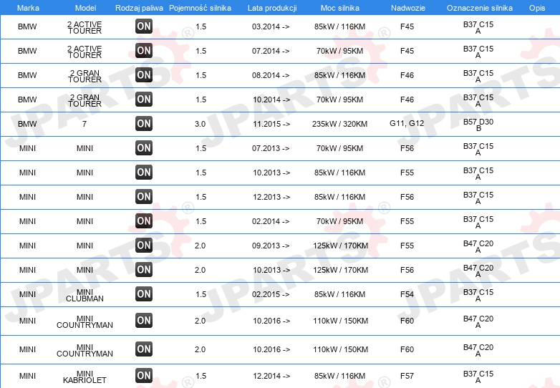The height and width of the screenshot is (388, 560).
Task: Click the ON icon in the MINI 09.2013 row
Action: (x=144, y=246)
